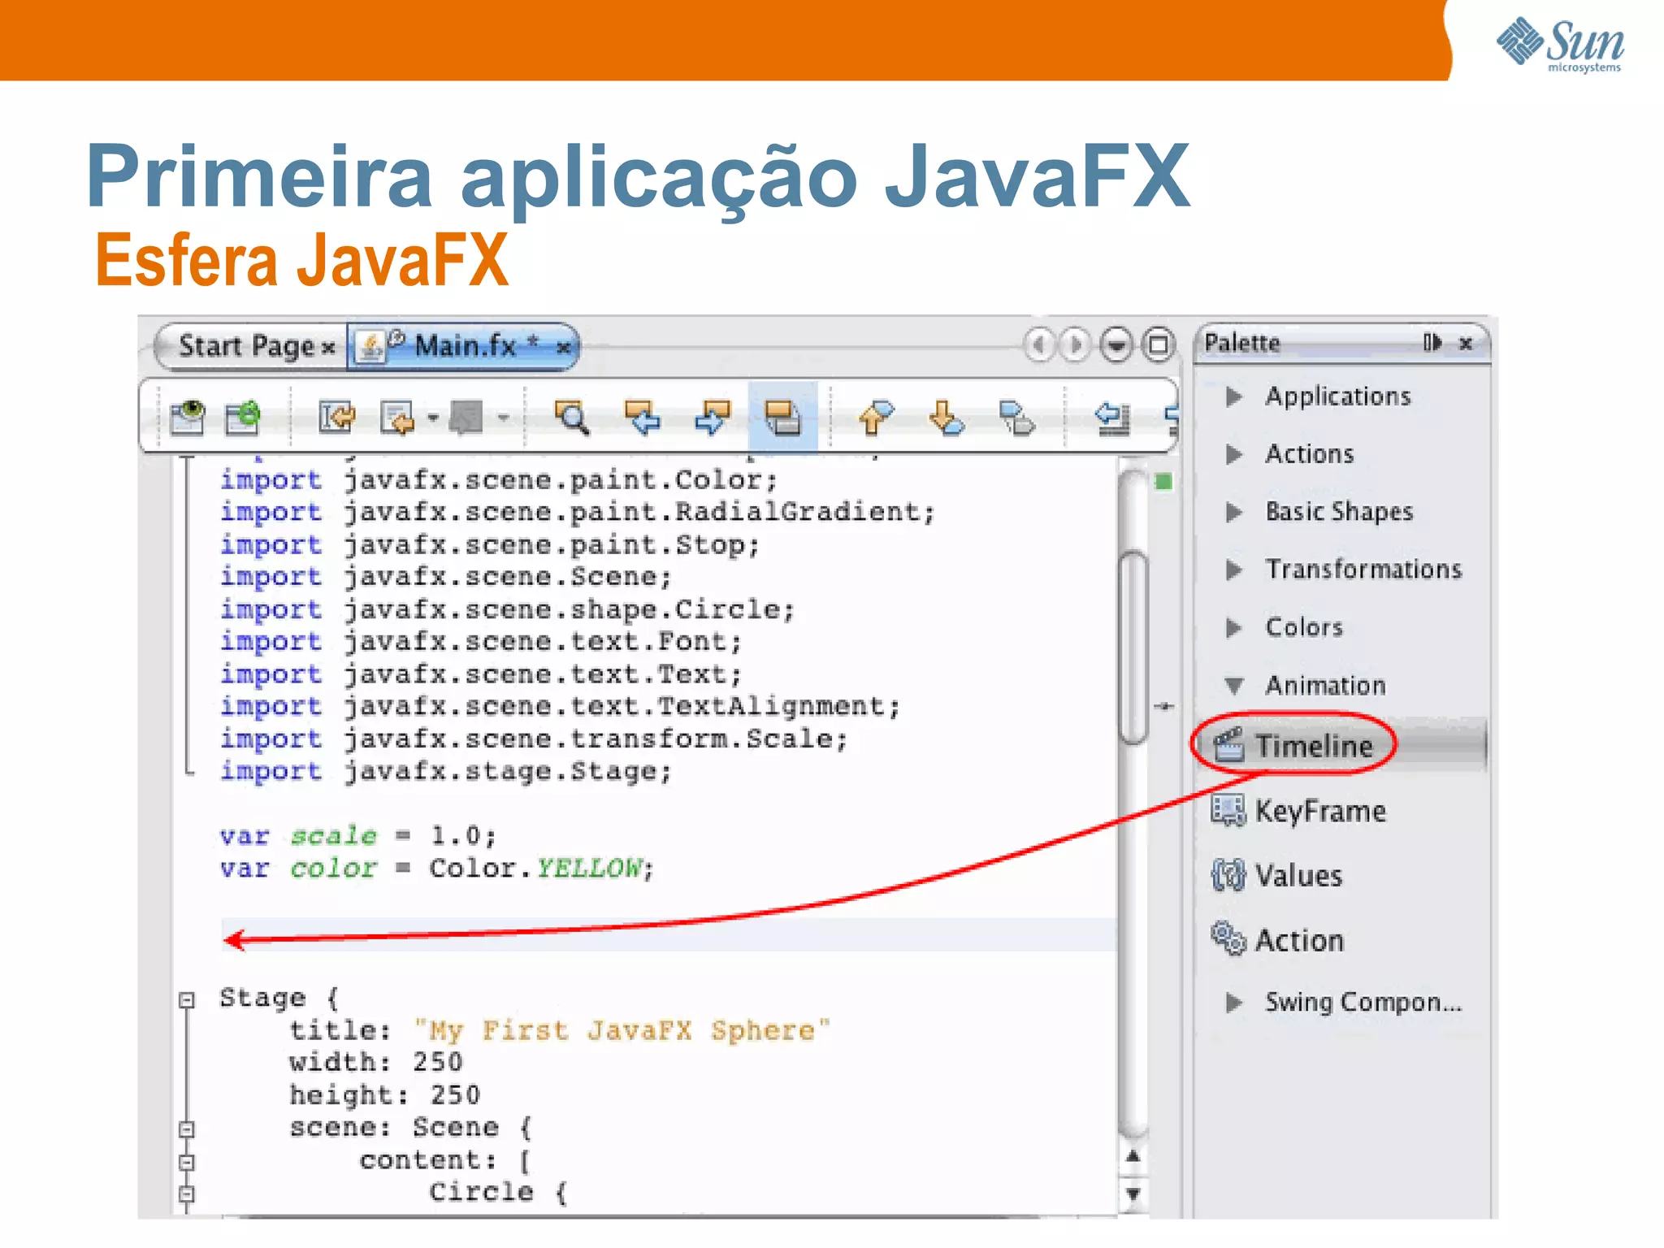
Task: Close the Start Page tab
Action: click(328, 349)
